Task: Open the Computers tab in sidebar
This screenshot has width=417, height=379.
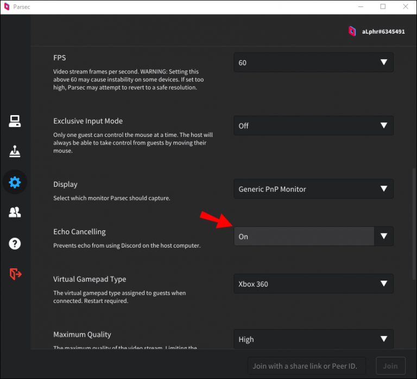Action: 15,121
